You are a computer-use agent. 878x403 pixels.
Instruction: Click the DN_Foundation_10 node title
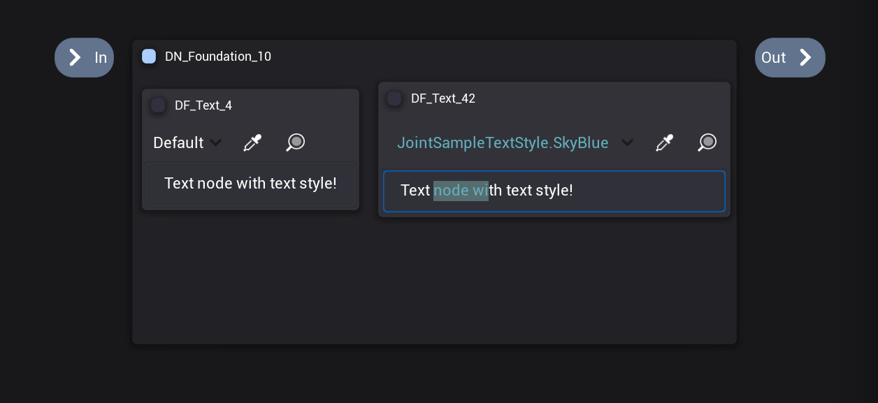(218, 57)
